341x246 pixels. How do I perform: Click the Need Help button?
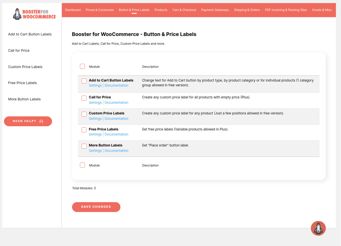point(28,121)
